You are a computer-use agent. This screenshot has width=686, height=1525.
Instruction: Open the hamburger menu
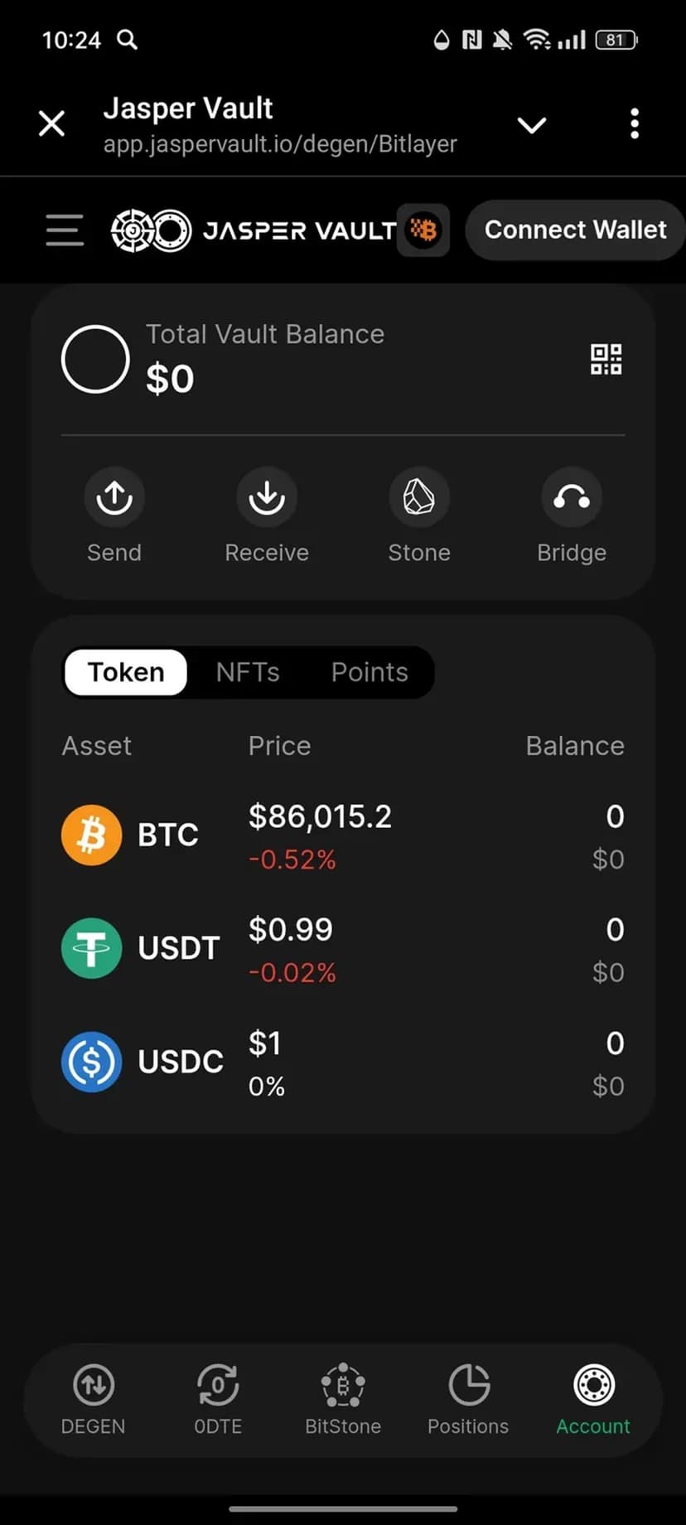pyautogui.click(x=65, y=230)
